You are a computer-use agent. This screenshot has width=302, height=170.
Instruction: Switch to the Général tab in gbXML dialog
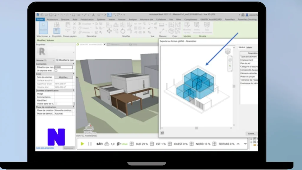(242, 47)
